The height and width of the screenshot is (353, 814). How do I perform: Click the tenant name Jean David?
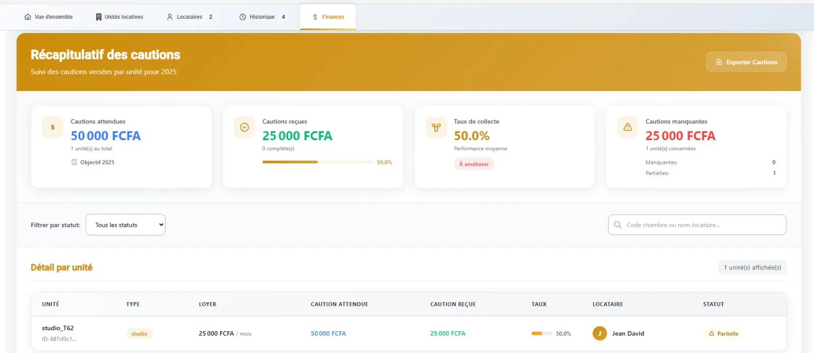[628, 334]
